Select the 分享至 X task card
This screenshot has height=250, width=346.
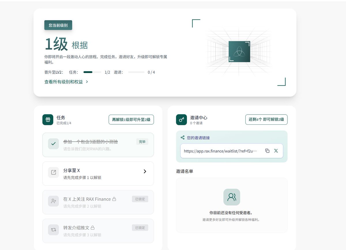(98, 173)
